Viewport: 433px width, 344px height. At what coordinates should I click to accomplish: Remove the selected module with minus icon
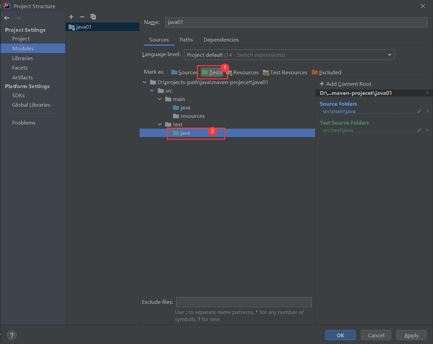click(x=82, y=17)
